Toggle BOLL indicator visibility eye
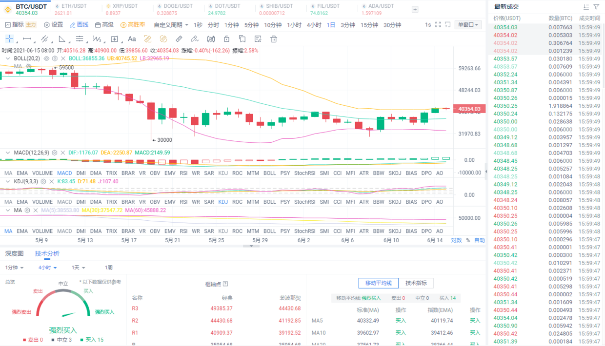This screenshot has height=346, width=605. pos(47,58)
